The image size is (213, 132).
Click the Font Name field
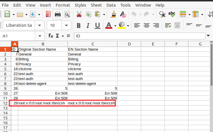click(x=19, y=25)
